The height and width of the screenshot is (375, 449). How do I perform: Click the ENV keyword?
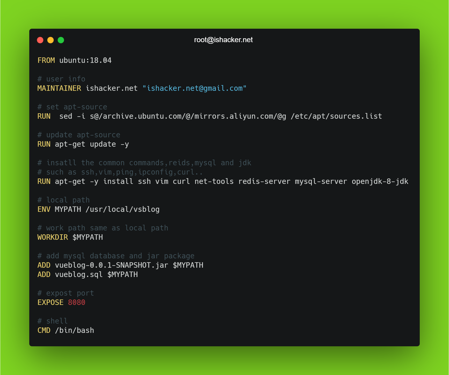[x=44, y=209]
